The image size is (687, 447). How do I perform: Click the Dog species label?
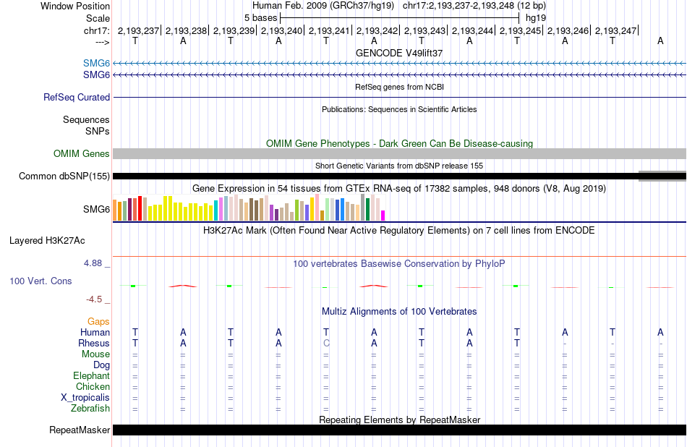pyautogui.click(x=101, y=365)
